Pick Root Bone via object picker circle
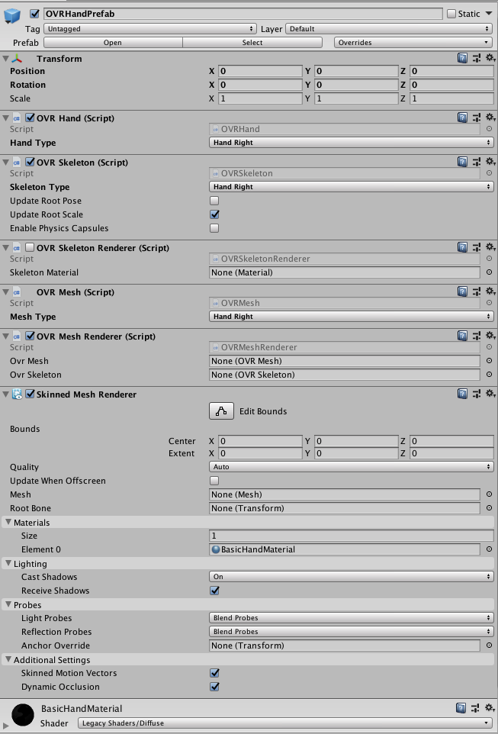The height and width of the screenshot is (734, 498). [x=489, y=507]
